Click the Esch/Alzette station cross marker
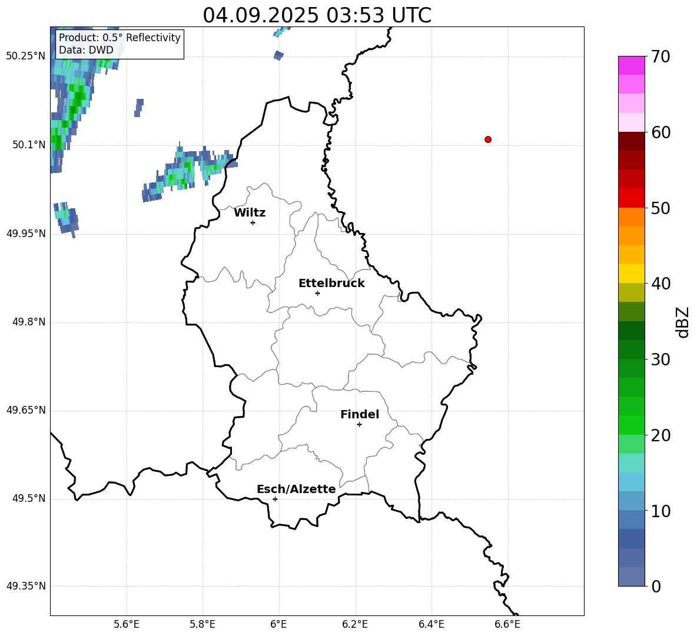 pos(275,499)
